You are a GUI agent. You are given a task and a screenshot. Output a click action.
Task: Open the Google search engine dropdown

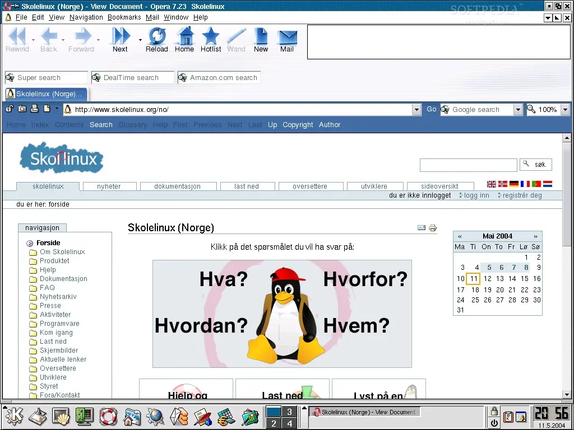click(x=517, y=109)
